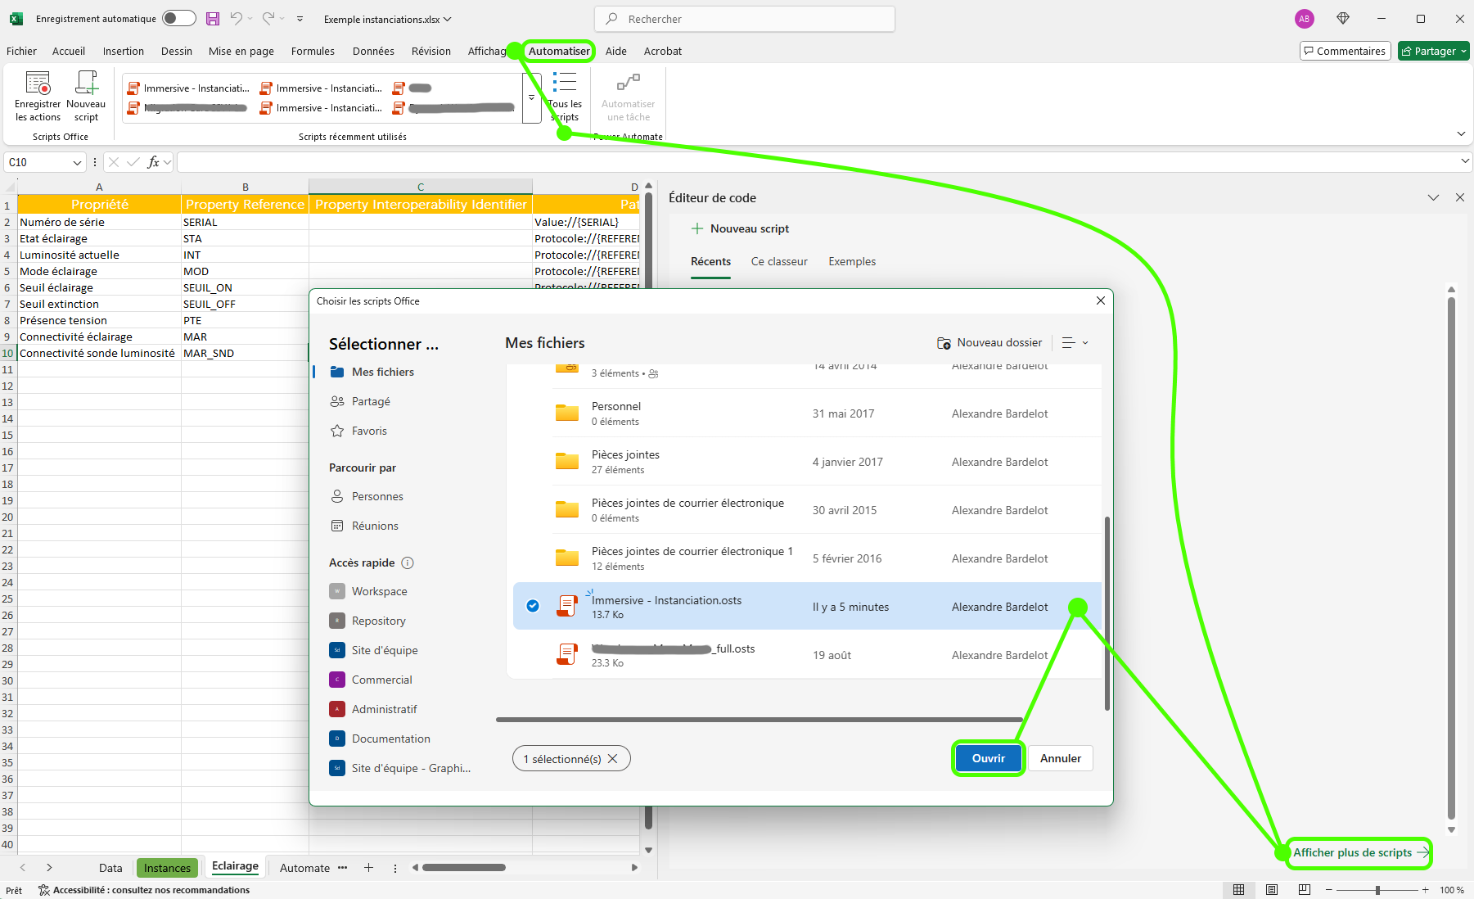Image resolution: width=1474 pixels, height=899 pixels.
Task: Clear the 1 sélectionné(s) selection chip
Action: [x=613, y=759]
